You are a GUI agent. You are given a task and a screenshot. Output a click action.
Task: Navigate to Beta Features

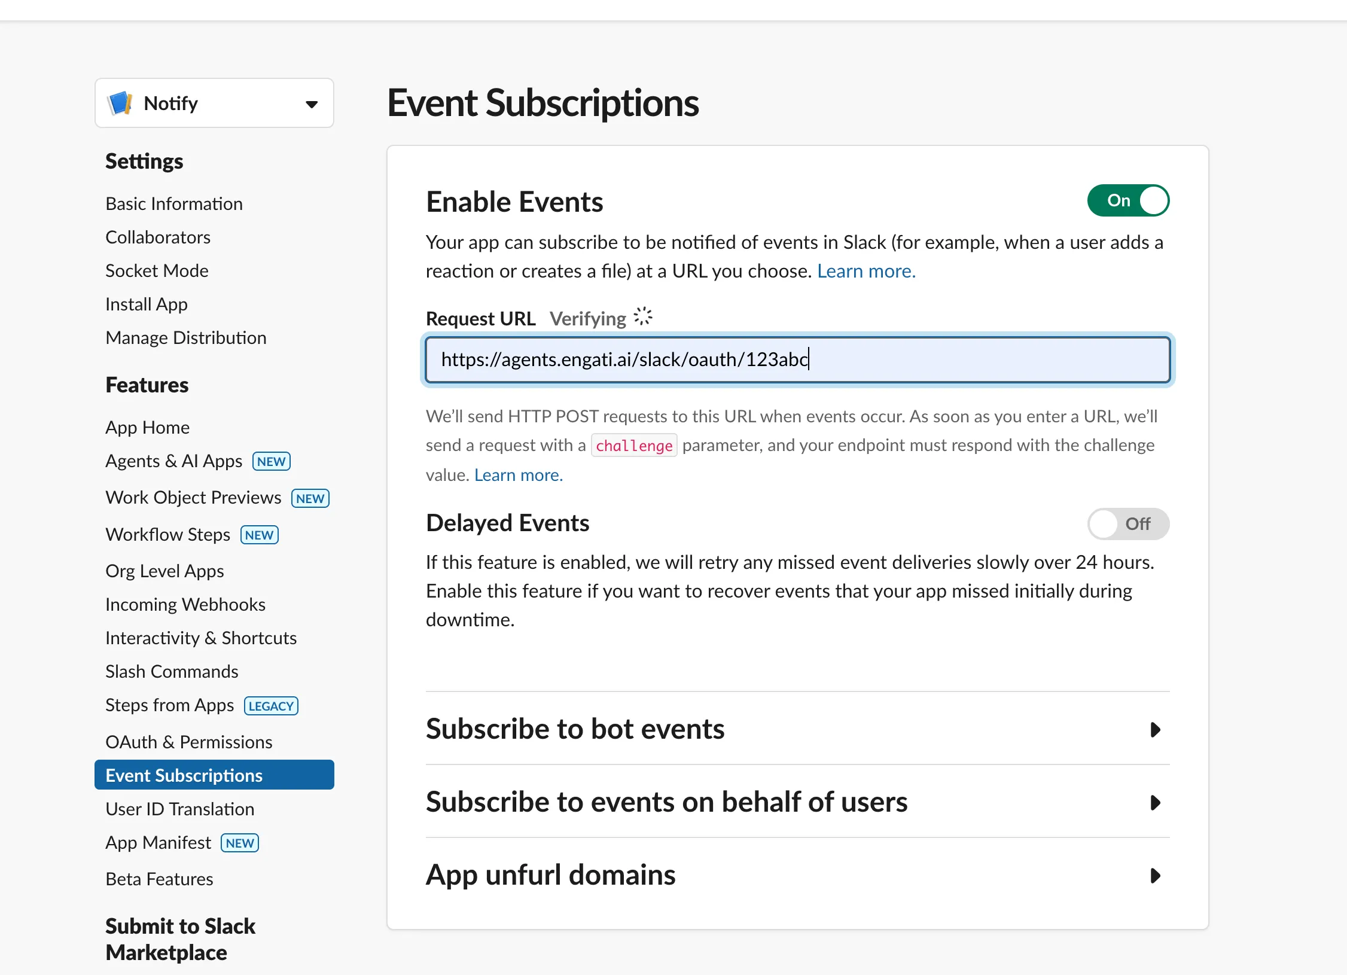click(x=160, y=879)
